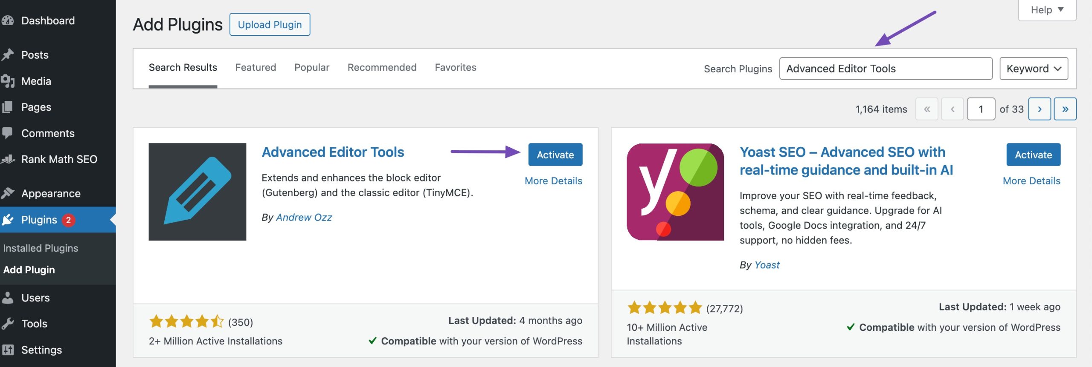Image resolution: width=1092 pixels, height=367 pixels.
Task: Open Add Plugin submenu item
Action: point(29,270)
